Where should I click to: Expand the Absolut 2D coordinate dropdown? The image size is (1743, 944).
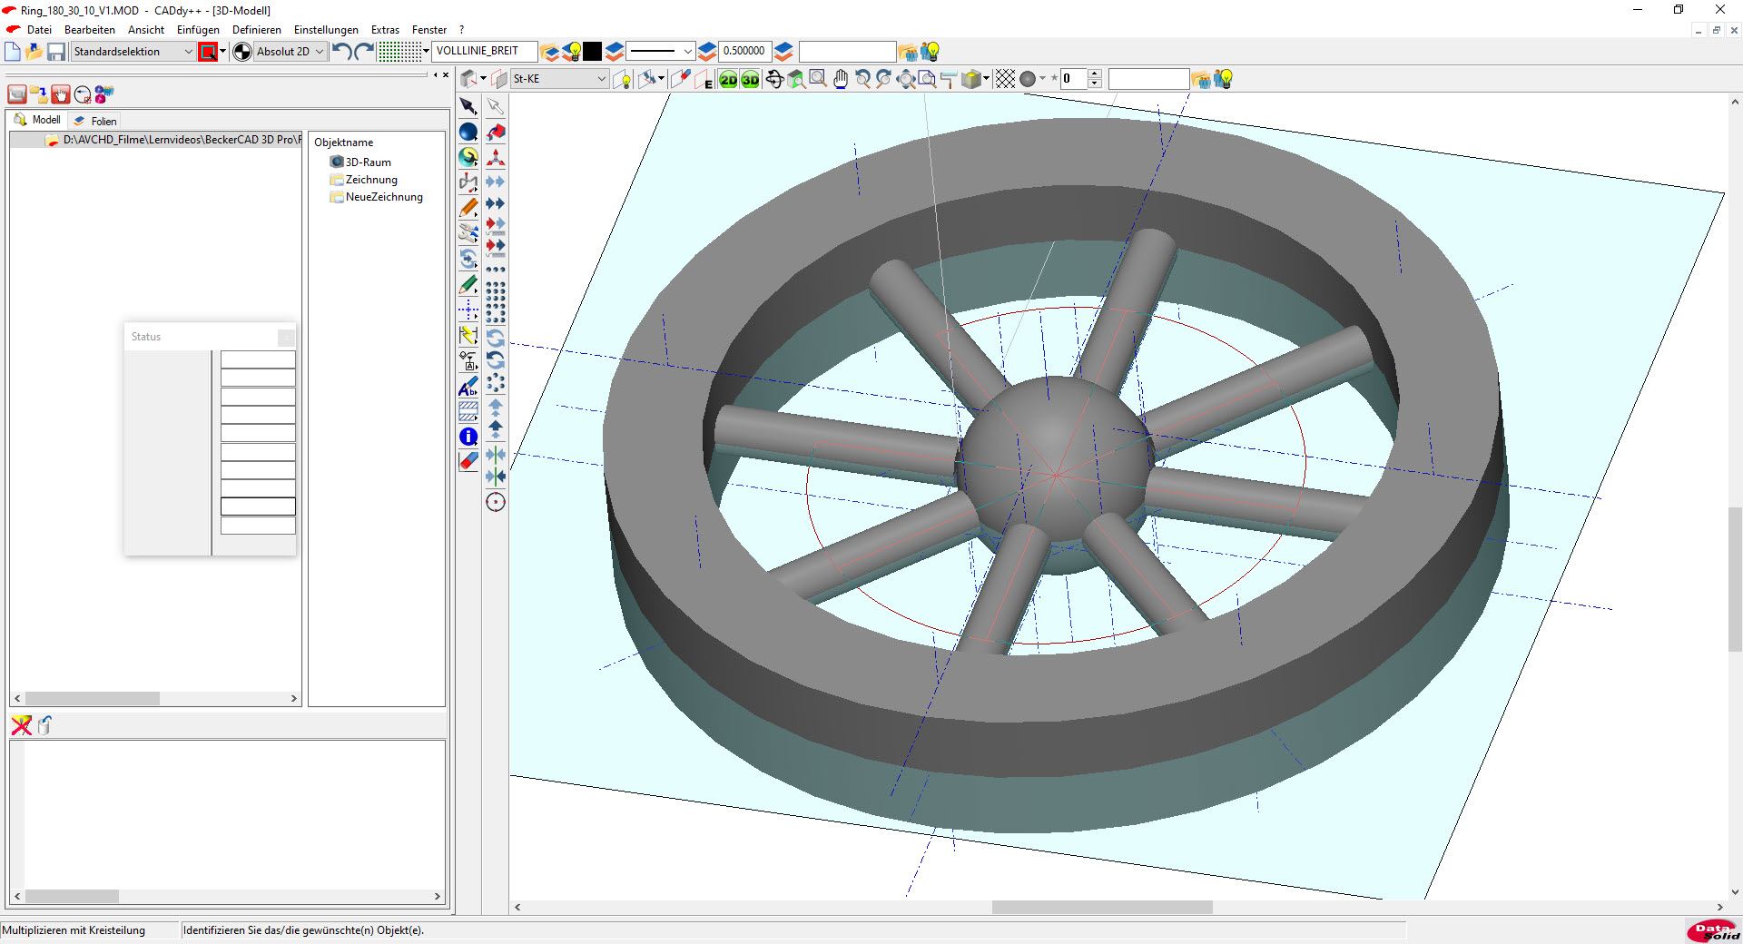click(x=290, y=52)
